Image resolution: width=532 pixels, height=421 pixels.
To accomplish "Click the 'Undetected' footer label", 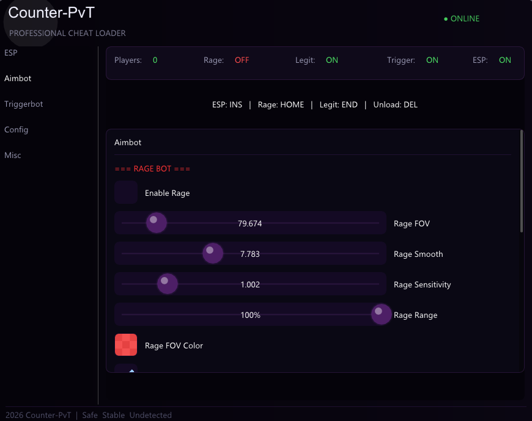I will coord(150,416).
